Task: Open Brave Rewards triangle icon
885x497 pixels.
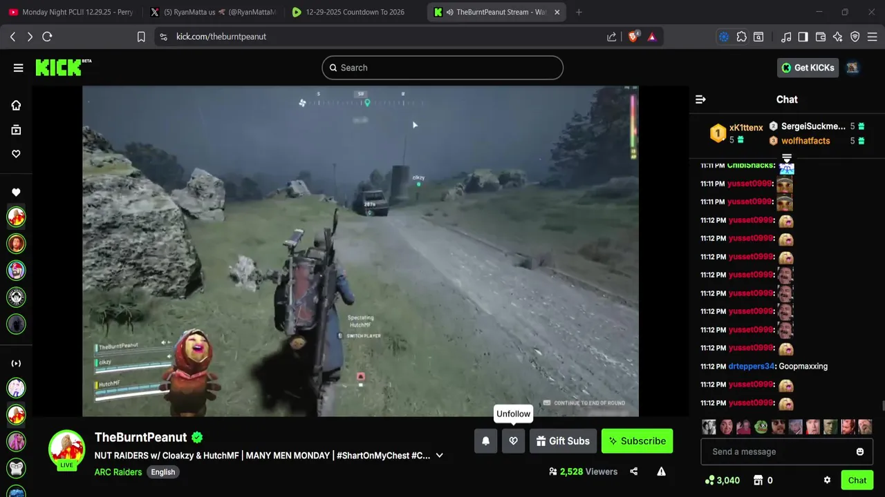Action: pyautogui.click(x=651, y=37)
